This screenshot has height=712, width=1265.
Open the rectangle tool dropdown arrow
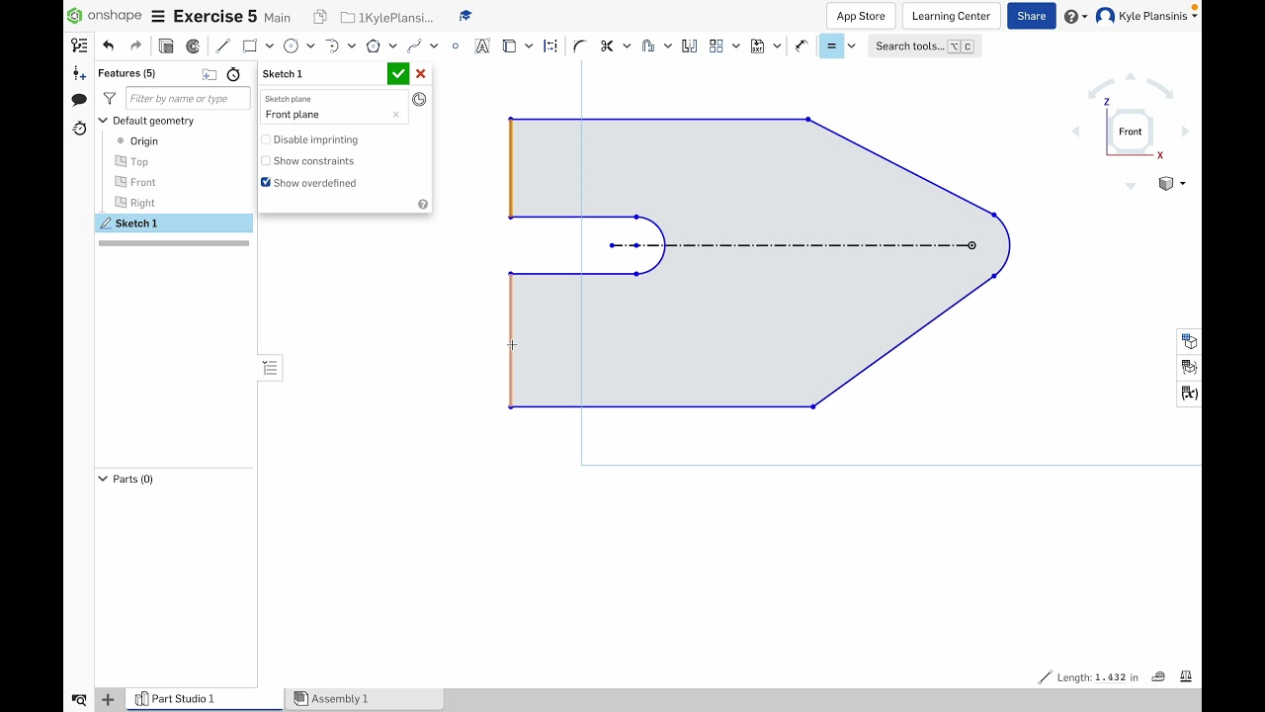pos(269,46)
